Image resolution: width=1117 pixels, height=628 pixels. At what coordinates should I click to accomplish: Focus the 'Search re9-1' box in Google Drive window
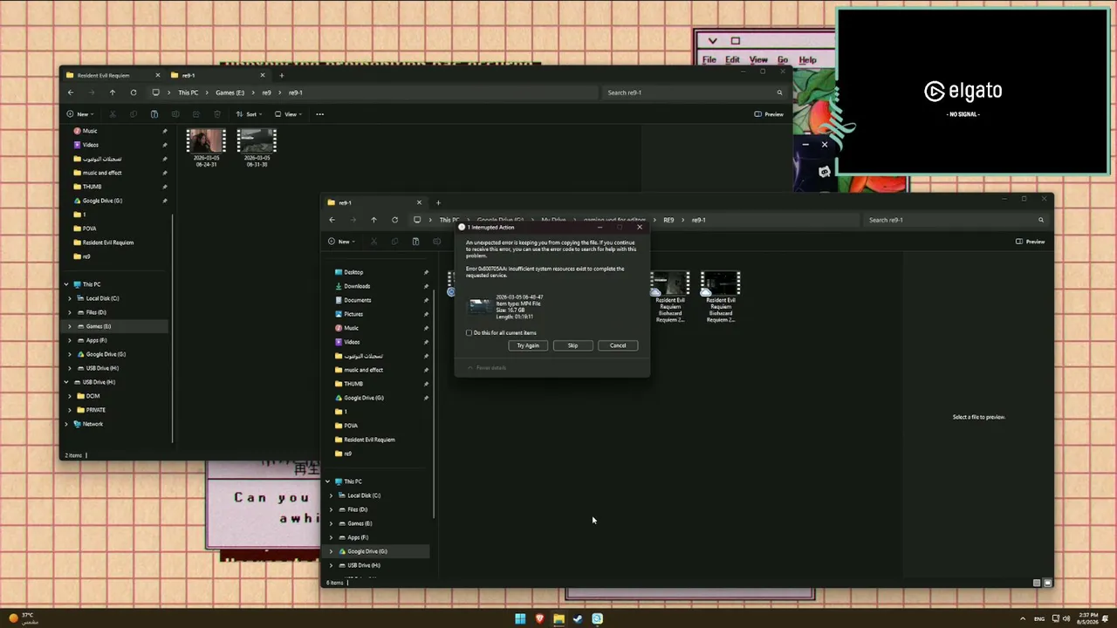956,220
